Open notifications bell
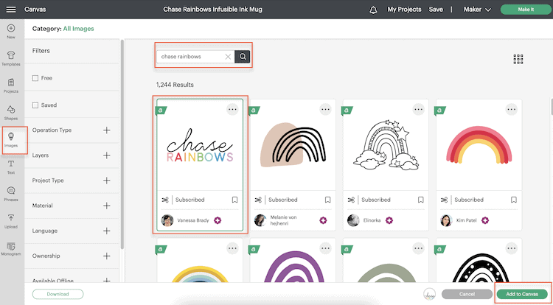 pos(373,10)
